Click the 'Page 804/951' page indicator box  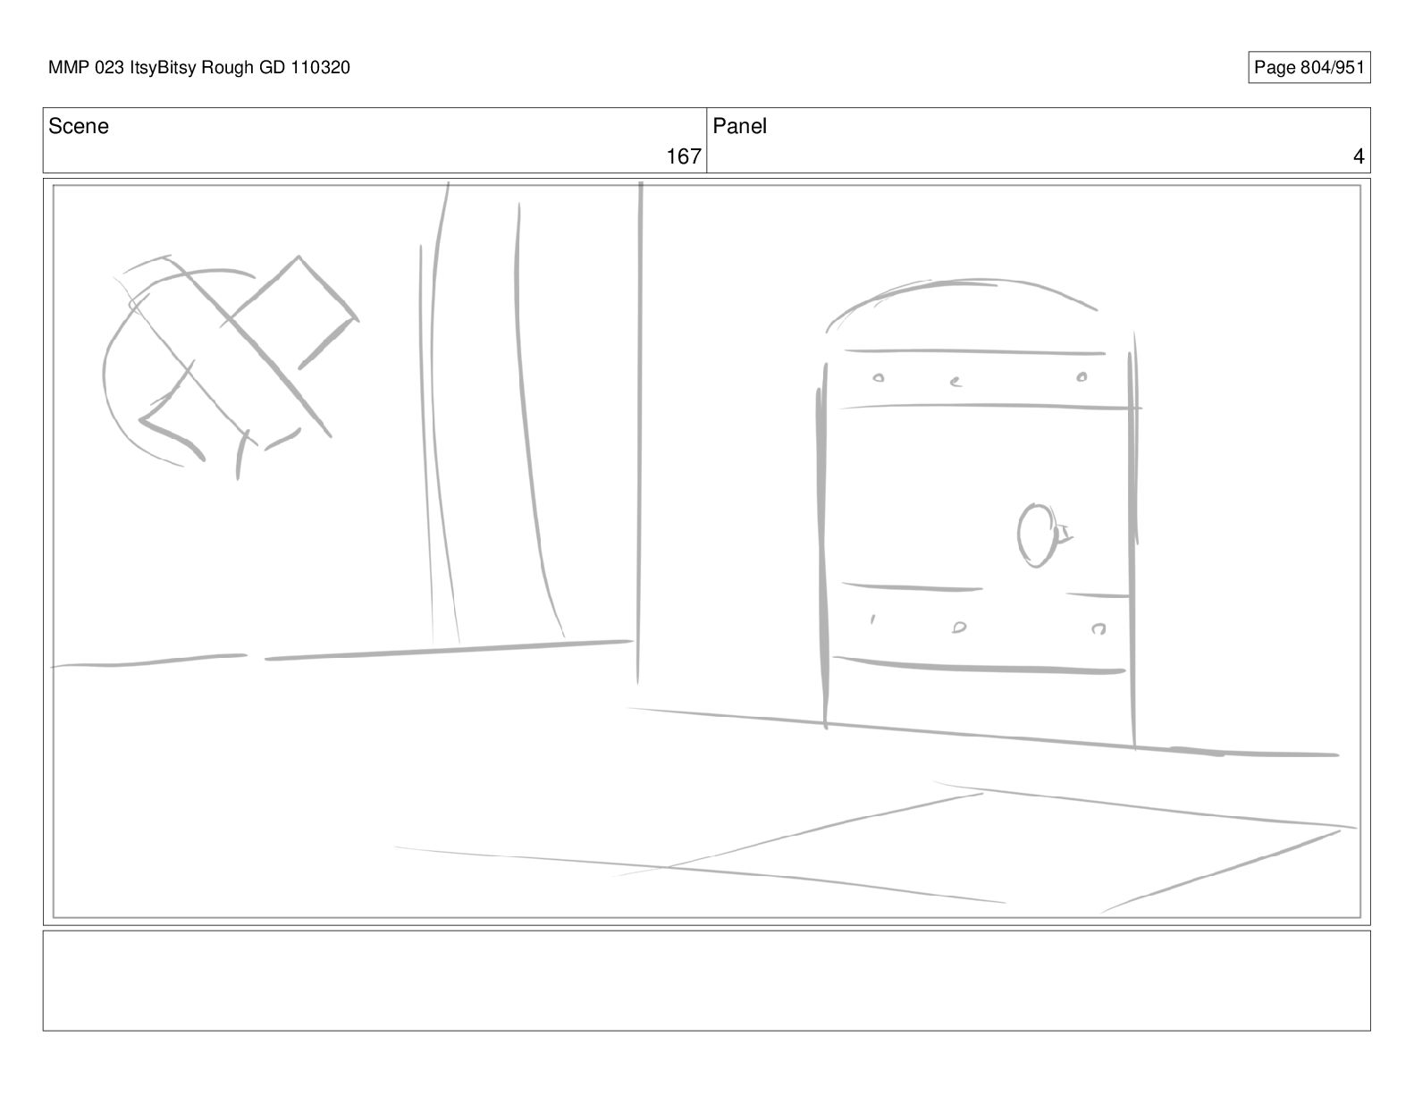coord(1309,68)
